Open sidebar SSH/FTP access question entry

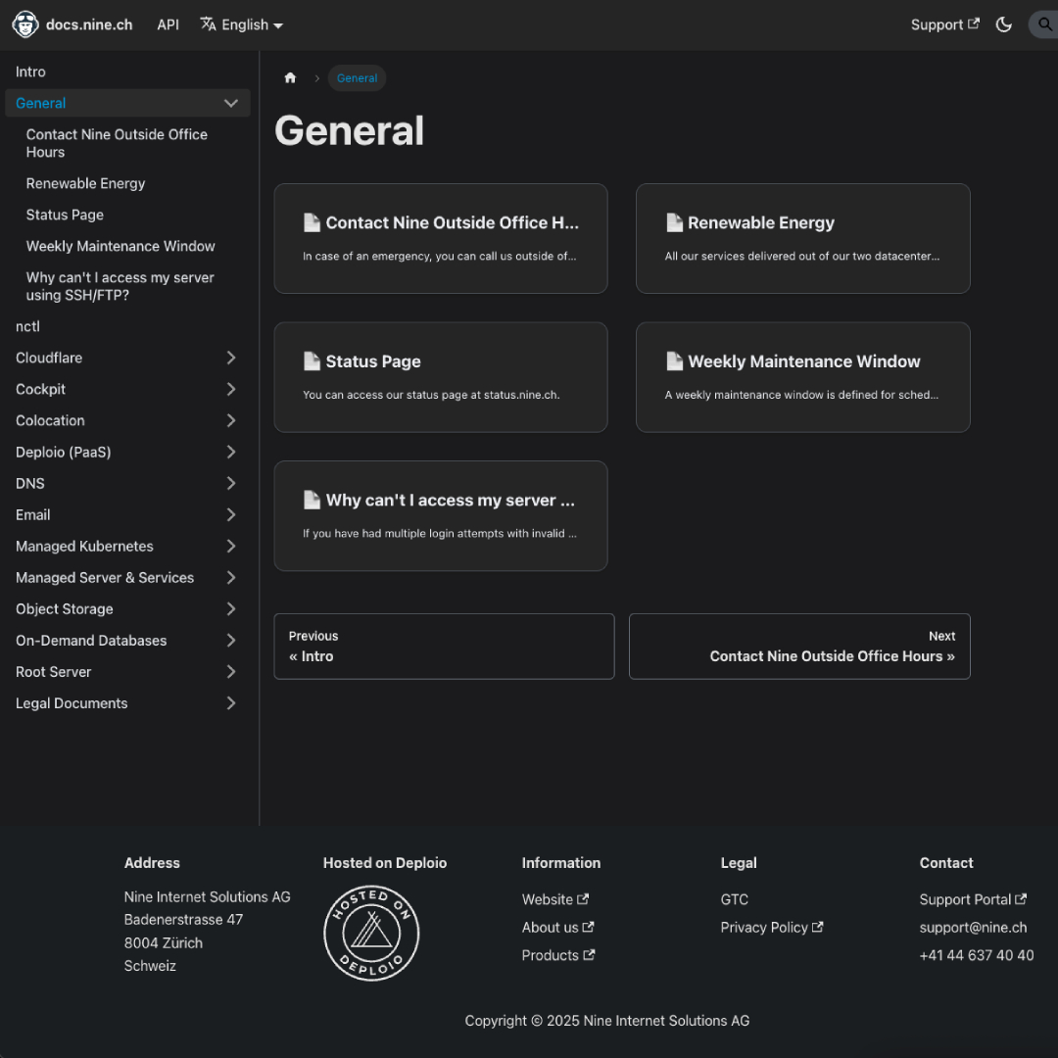[133, 286]
